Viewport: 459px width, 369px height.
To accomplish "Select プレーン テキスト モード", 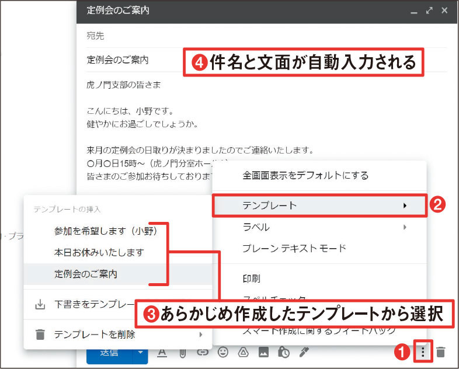I will (x=319, y=249).
